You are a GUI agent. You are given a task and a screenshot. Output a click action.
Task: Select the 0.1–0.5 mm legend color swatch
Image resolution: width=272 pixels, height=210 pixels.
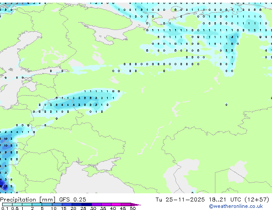pos(7,204)
